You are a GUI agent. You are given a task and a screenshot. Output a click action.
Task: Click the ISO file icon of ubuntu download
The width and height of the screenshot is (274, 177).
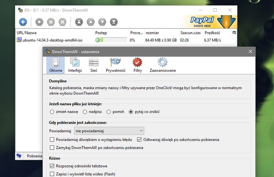click(x=19, y=40)
